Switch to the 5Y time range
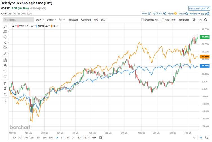212x142 pixels. click(73, 137)
